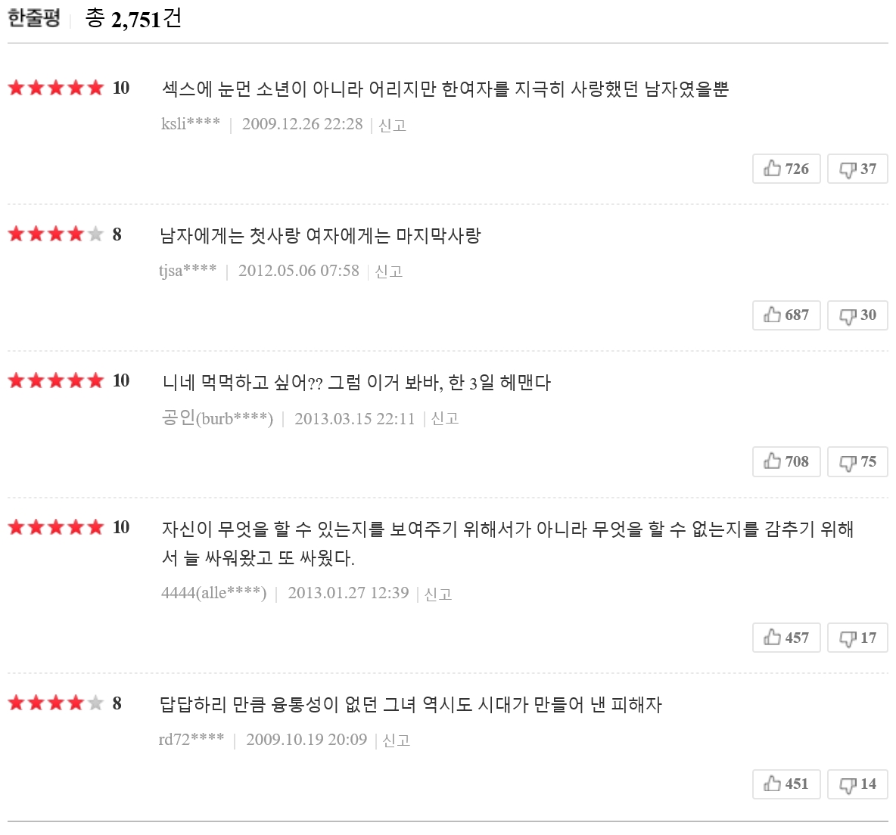This screenshot has width=896, height=835.
Task: Click the ksli**** username
Action: click(190, 124)
